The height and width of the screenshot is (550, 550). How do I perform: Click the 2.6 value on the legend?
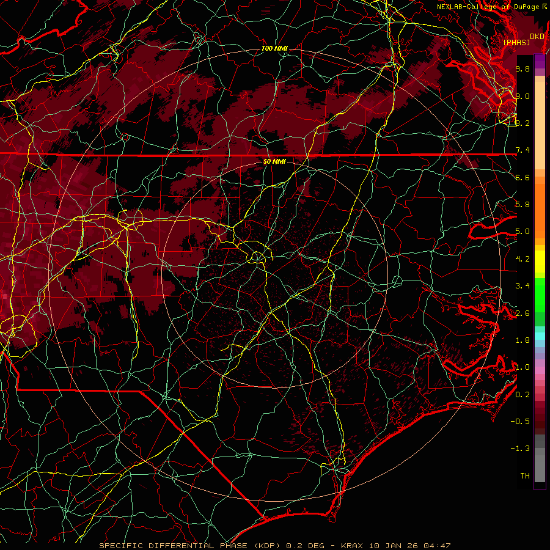(522, 313)
